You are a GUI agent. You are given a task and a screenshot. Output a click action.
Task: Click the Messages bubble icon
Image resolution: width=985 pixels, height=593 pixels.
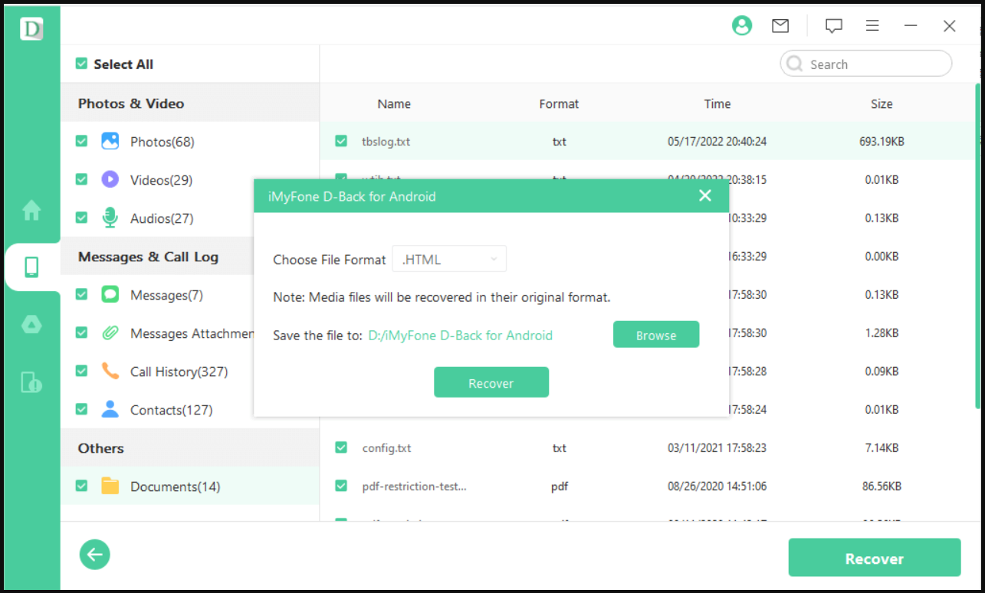[x=110, y=294]
